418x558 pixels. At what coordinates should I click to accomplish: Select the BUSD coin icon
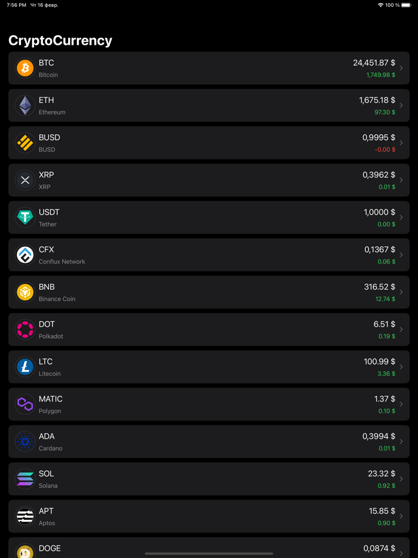click(24, 142)
